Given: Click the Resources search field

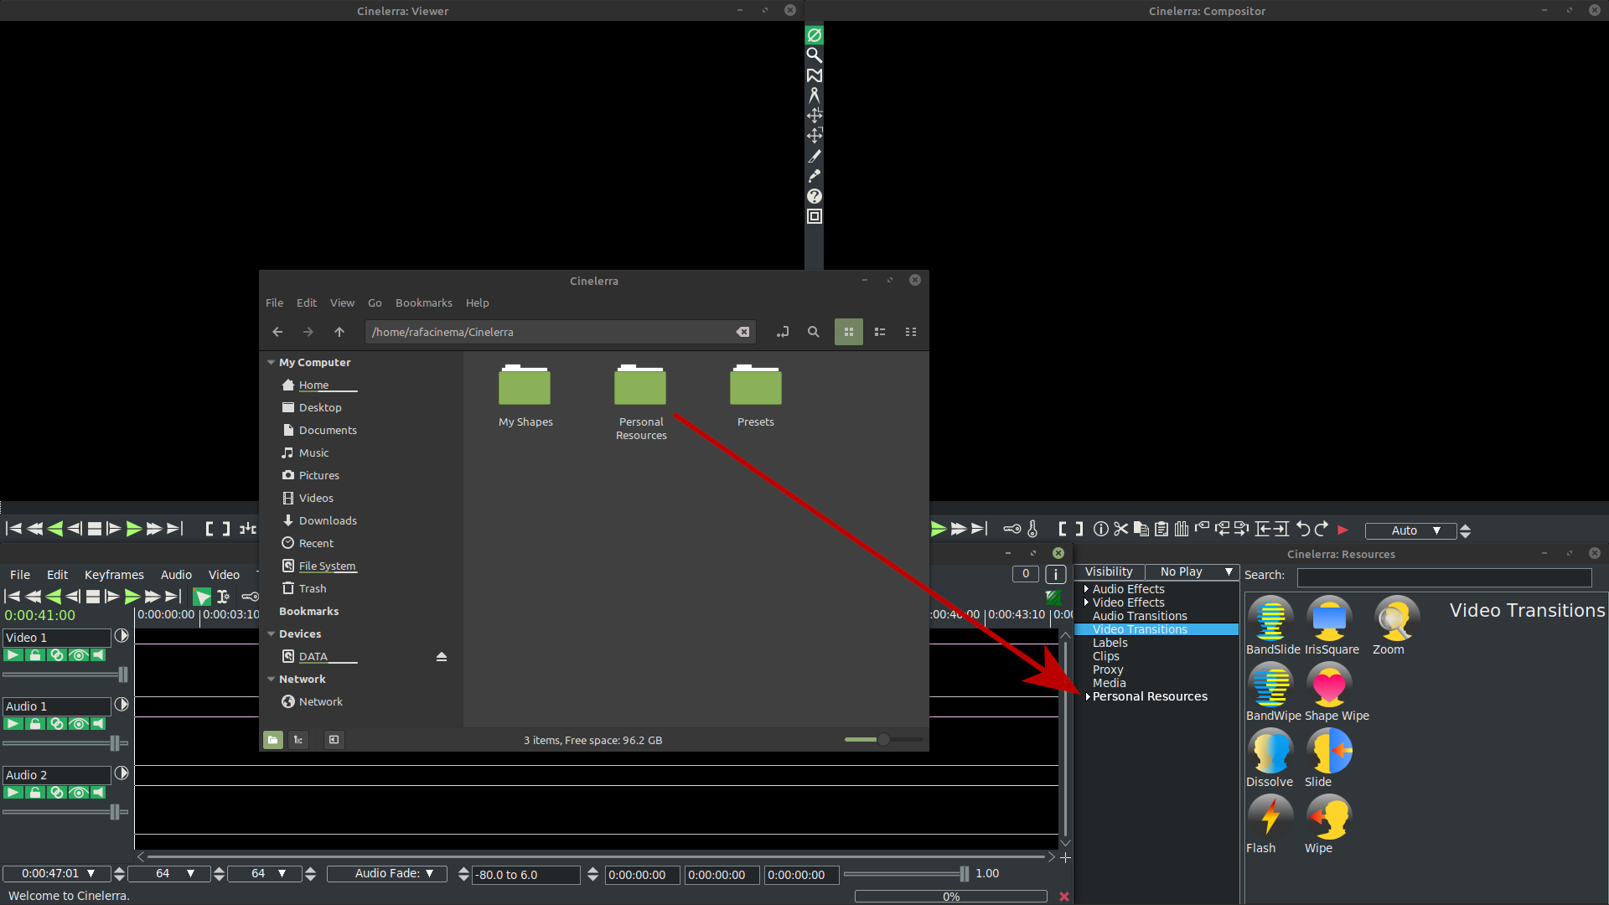Looking at the screenshot, I should [1443, 577].
